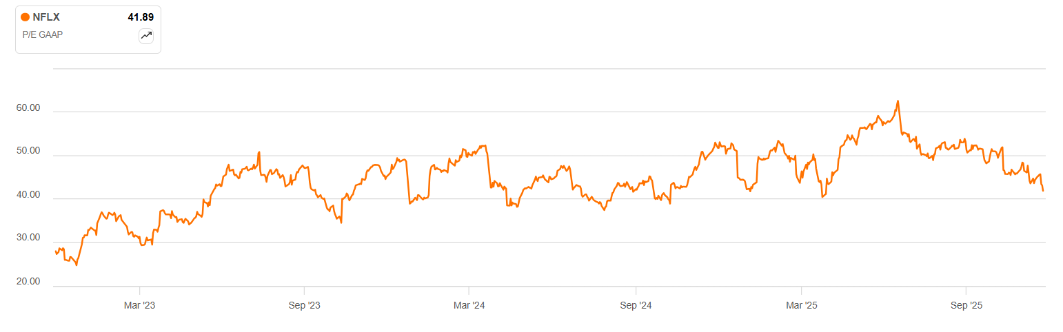This screenshot has height=332, width=1063.
Task: Click the Sep '25 axis label
Action: [x=966, y=305]
